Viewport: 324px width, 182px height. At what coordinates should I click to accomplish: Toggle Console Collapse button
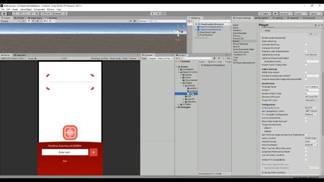(152, 59)
